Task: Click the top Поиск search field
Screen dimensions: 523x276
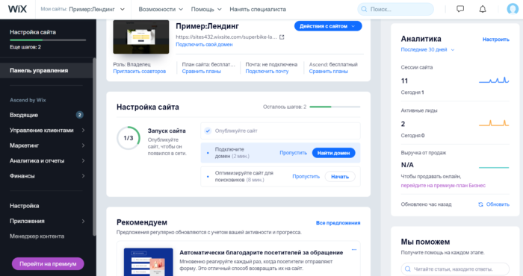Action: (395, 9)
